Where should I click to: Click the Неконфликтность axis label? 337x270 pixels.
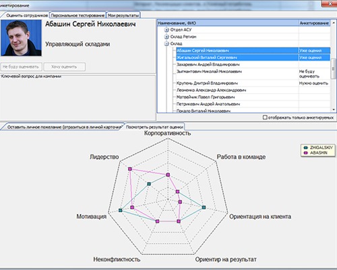(x=117, y=259)
